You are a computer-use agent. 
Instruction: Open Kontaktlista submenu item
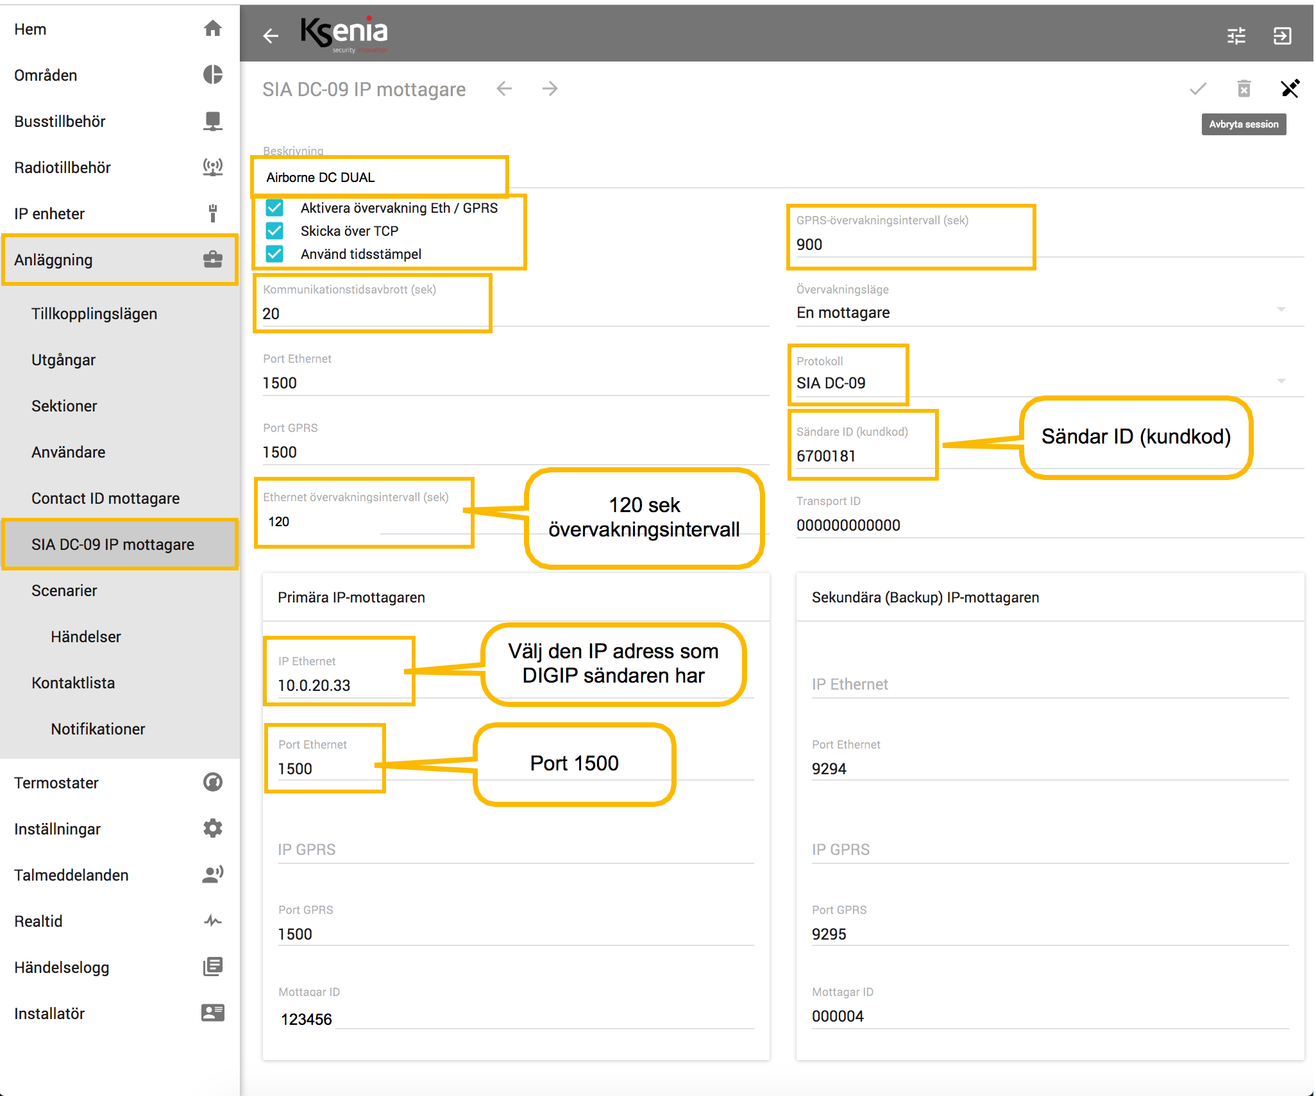click(120, 683)
